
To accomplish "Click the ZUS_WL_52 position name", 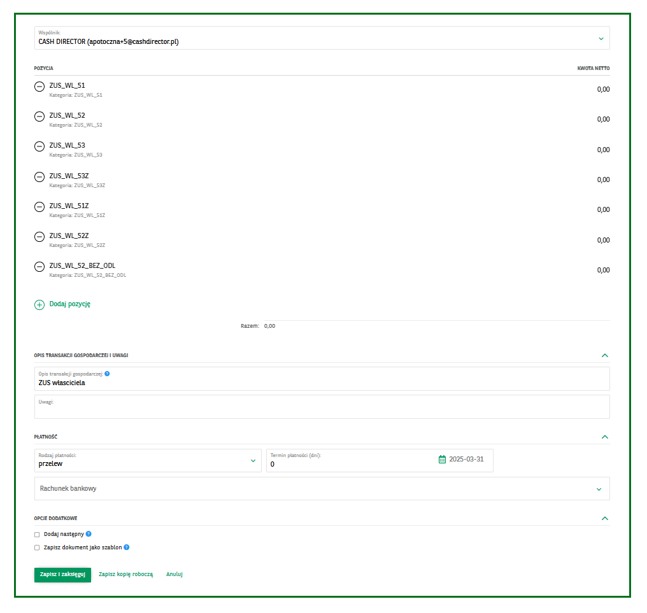I will [68, 115].
